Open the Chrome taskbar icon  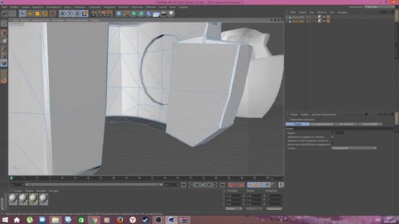94,220
